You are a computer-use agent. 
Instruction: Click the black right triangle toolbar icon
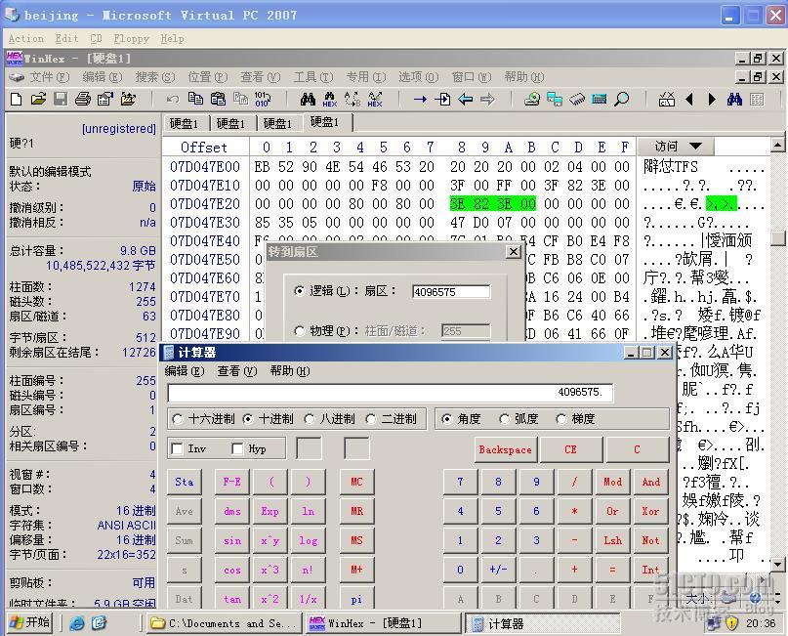(712, 99)
